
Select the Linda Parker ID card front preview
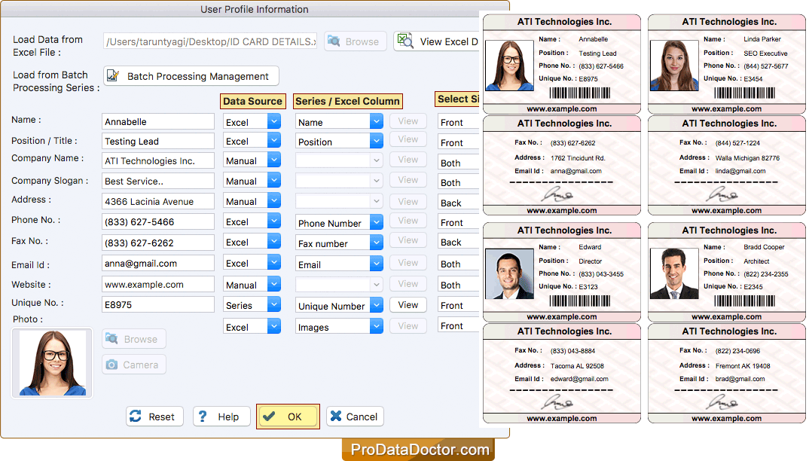[x=726, y=64]
